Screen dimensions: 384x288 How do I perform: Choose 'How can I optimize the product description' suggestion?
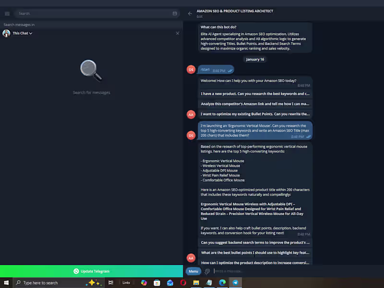tap(255, 262)
